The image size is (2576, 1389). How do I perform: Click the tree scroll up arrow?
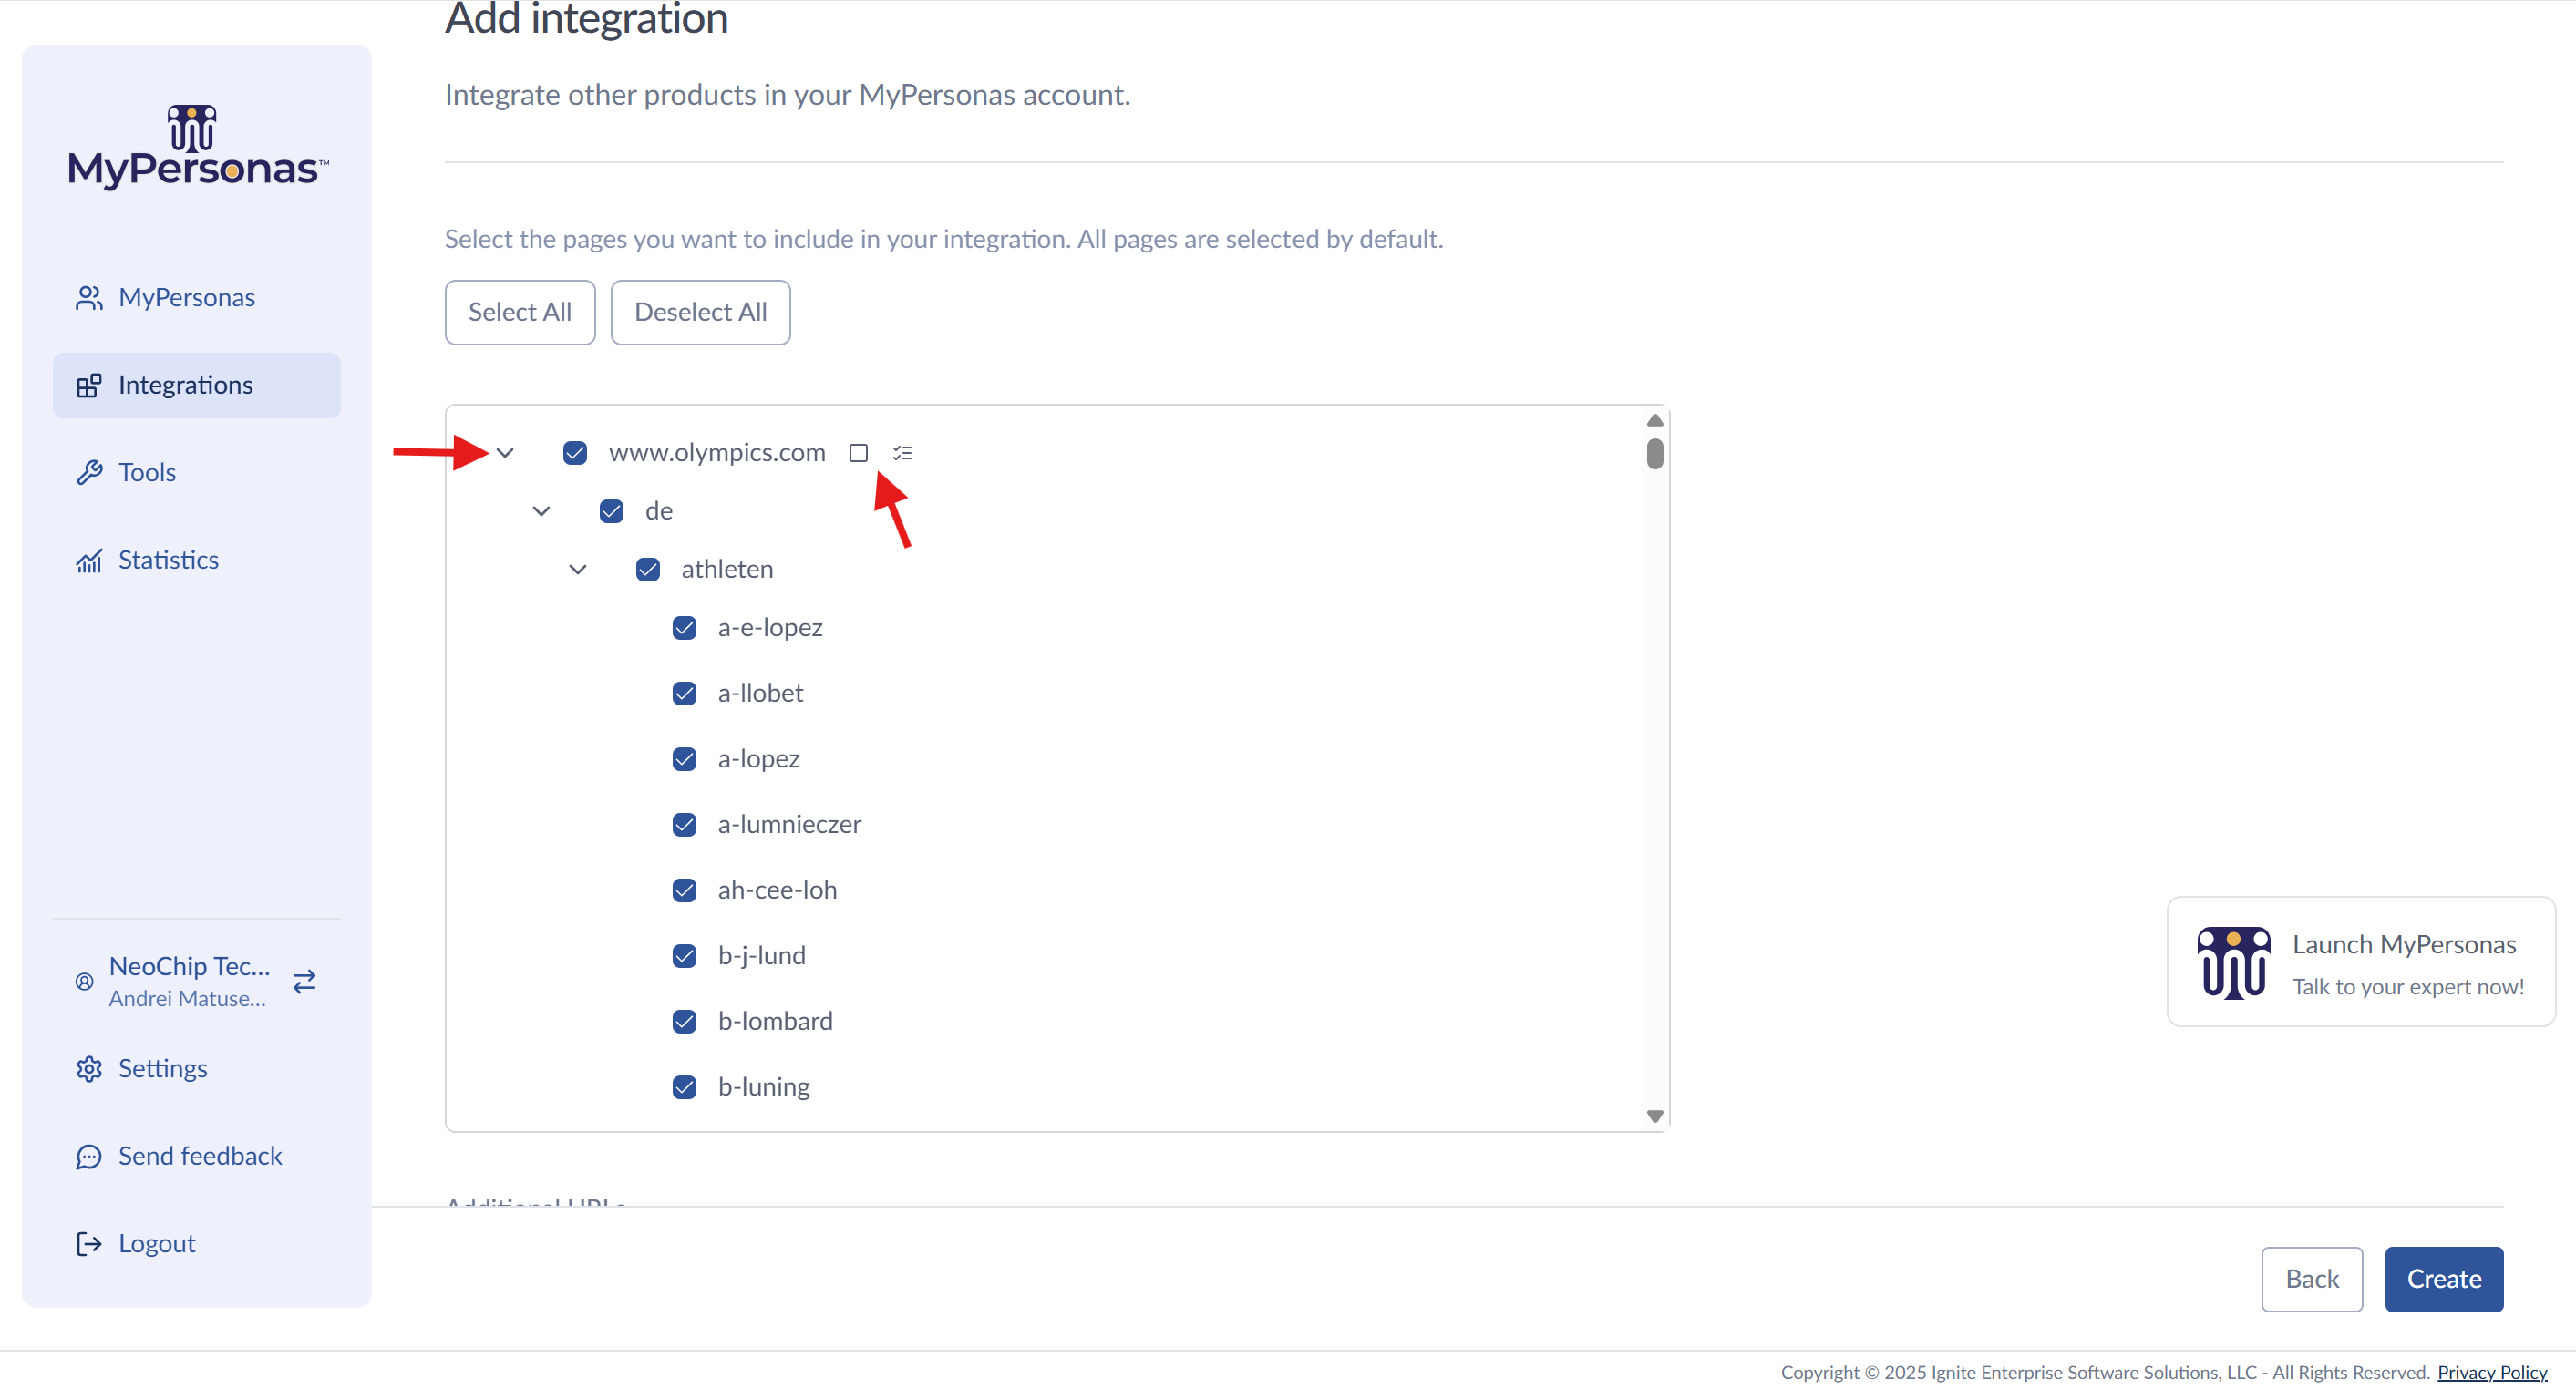click(1655, 420)
